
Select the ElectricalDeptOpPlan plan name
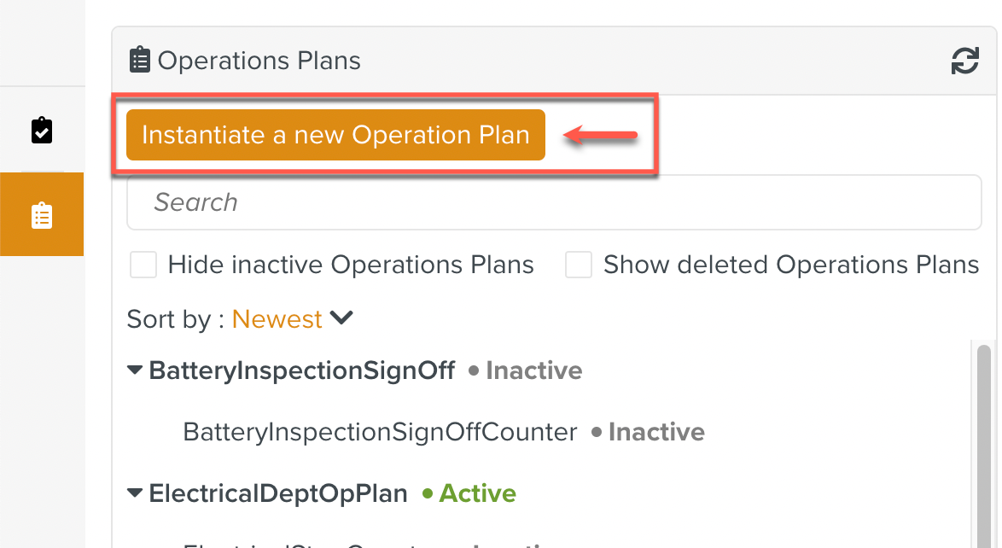[277, 493]
